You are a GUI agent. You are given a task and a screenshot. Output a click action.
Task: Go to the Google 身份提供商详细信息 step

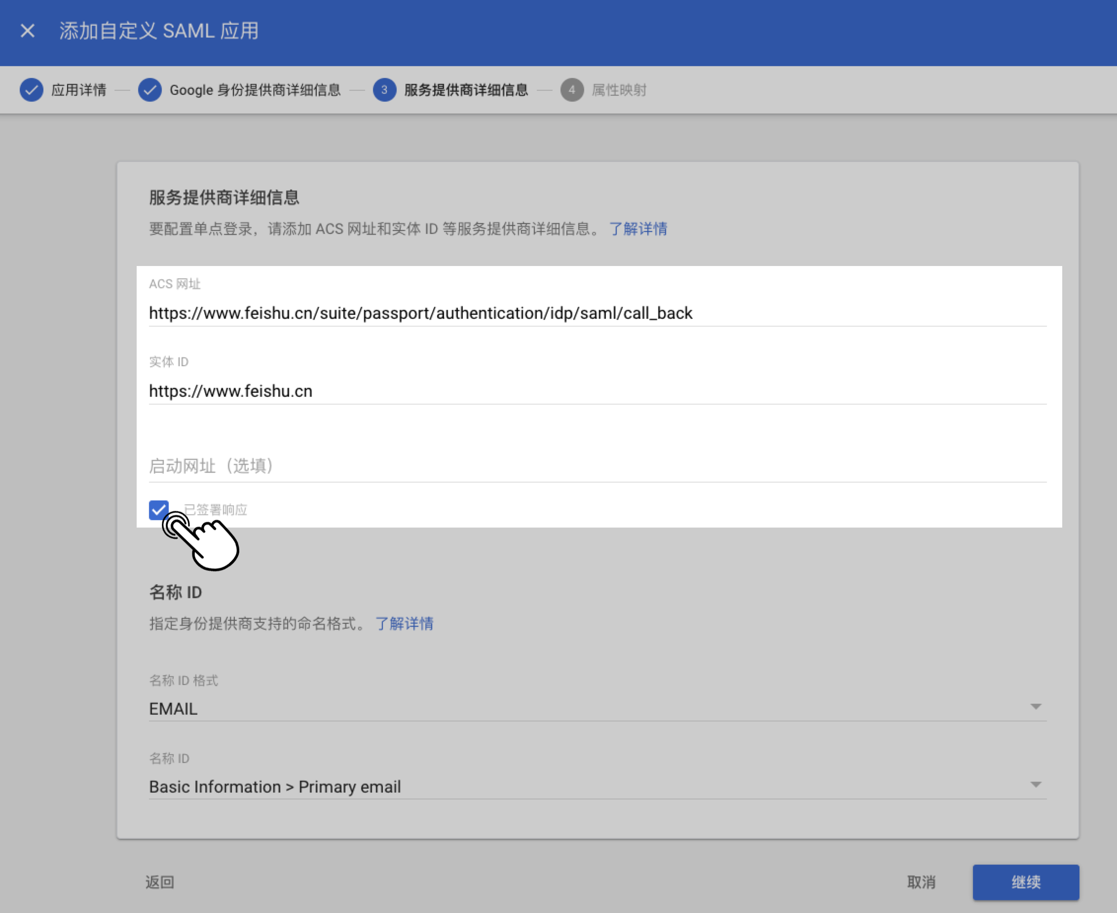(x=255, y=90)
